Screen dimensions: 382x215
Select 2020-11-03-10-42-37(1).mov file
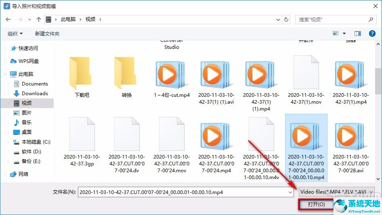tap(306, 80)
